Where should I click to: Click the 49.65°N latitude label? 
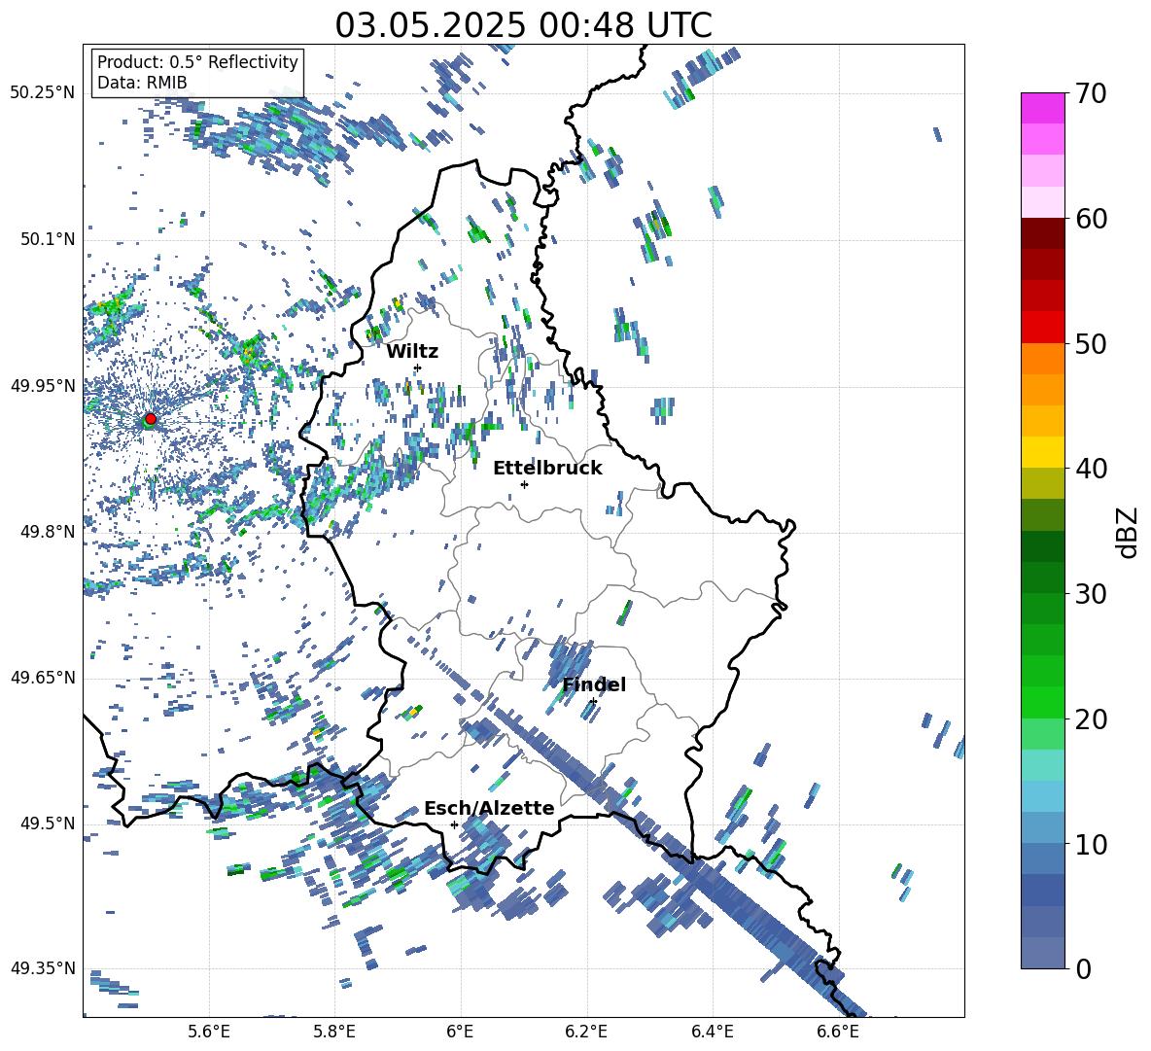(x=42, y=677)
